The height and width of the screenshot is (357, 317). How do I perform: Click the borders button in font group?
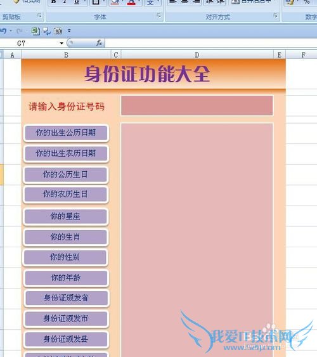96,2
